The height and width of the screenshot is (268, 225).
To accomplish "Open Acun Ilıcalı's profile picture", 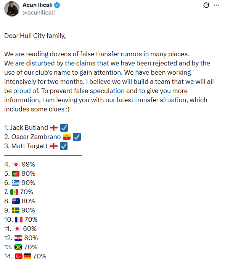I will tap(12, 9).
